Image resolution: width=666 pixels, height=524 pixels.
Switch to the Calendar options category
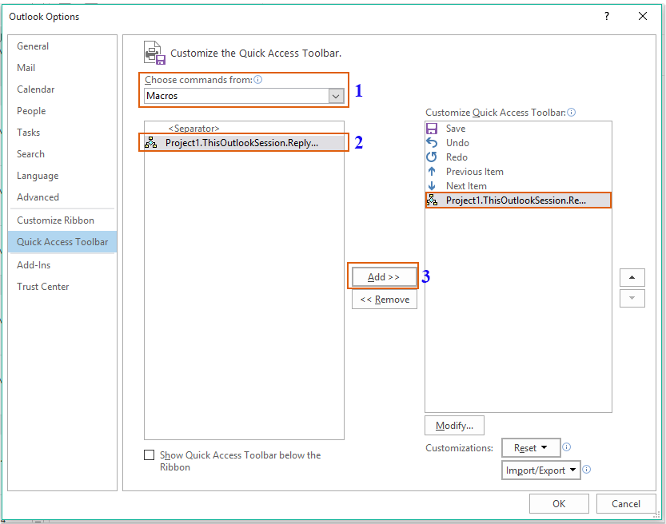point(62,89)
